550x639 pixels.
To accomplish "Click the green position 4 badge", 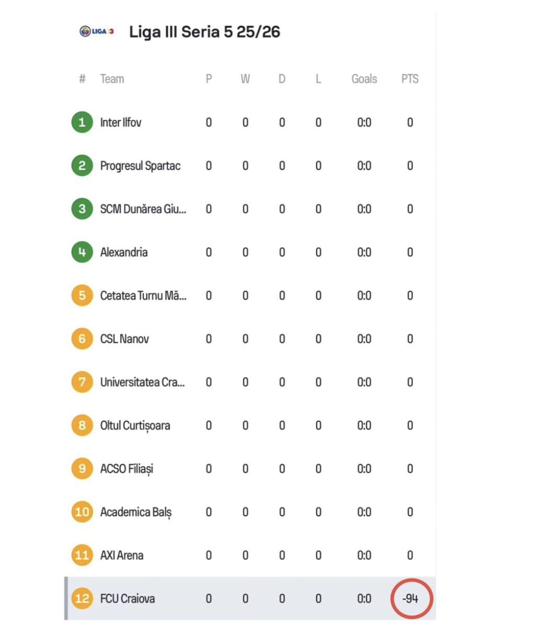I will pos(82,252).
